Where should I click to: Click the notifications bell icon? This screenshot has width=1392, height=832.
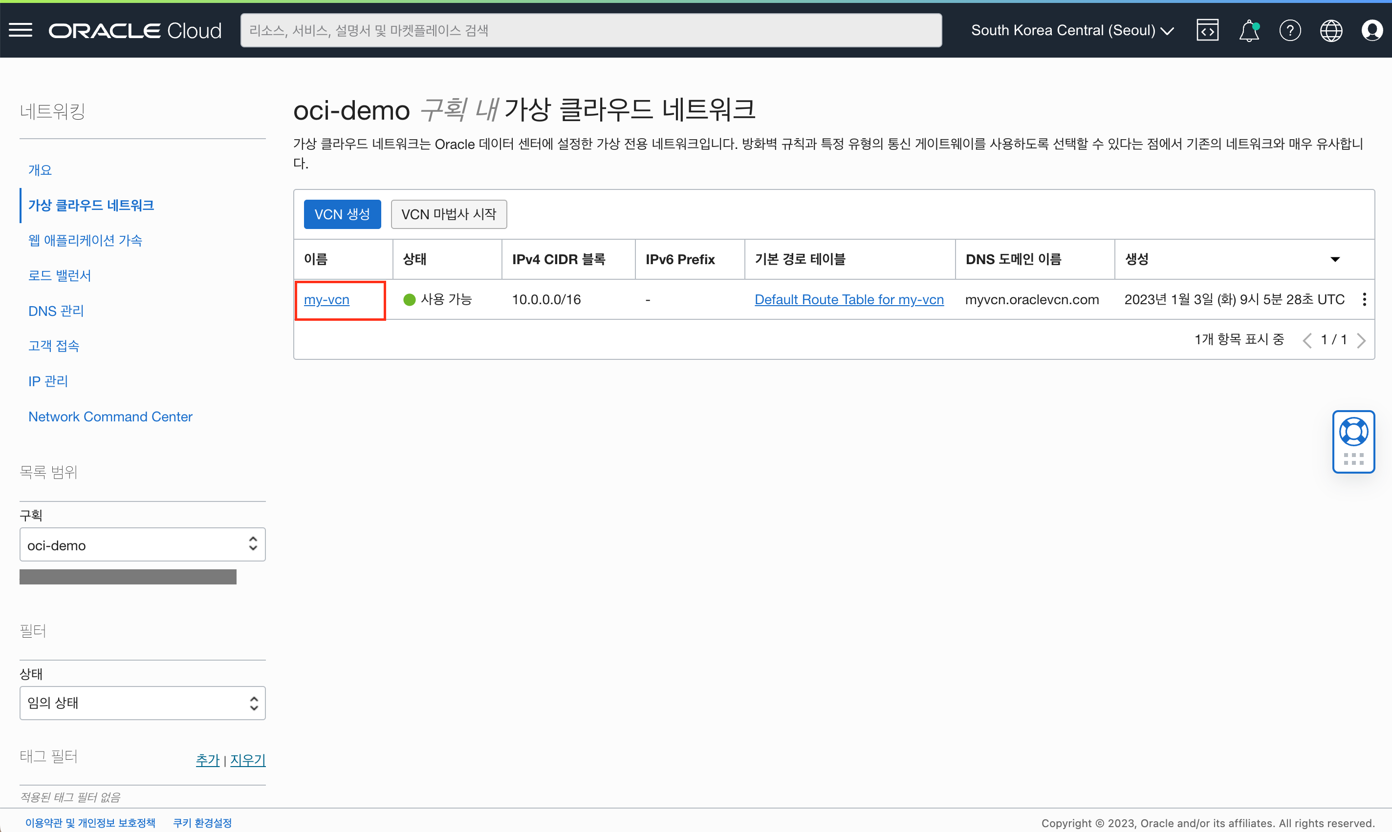click(1248, 30)
